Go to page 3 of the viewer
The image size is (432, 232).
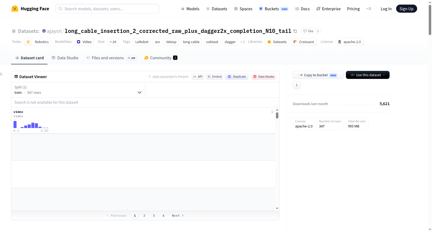(x=154, y=216)
